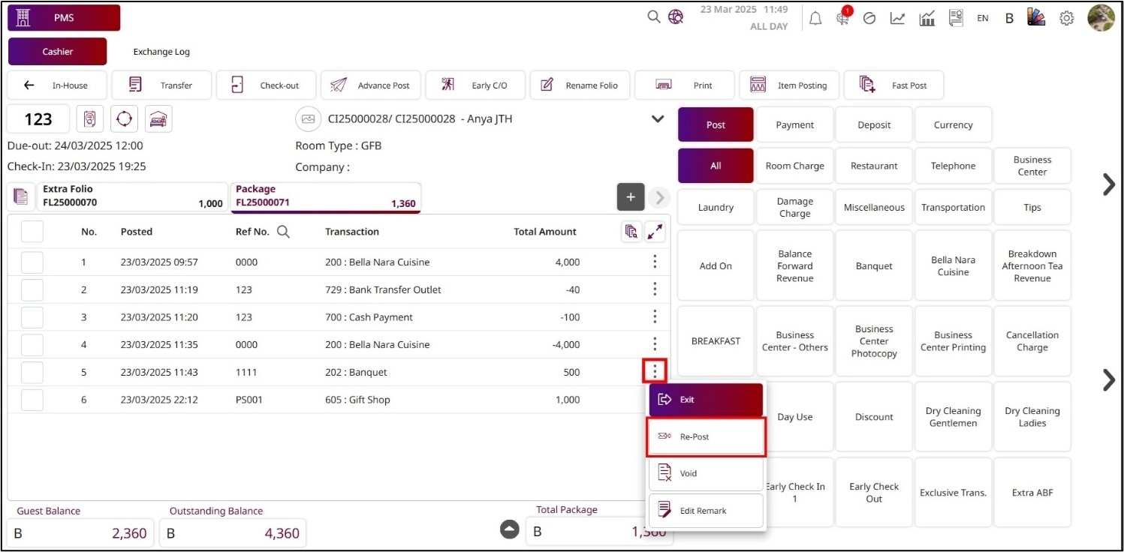Click the Restaurant posting category button

(x=874, y=166)
